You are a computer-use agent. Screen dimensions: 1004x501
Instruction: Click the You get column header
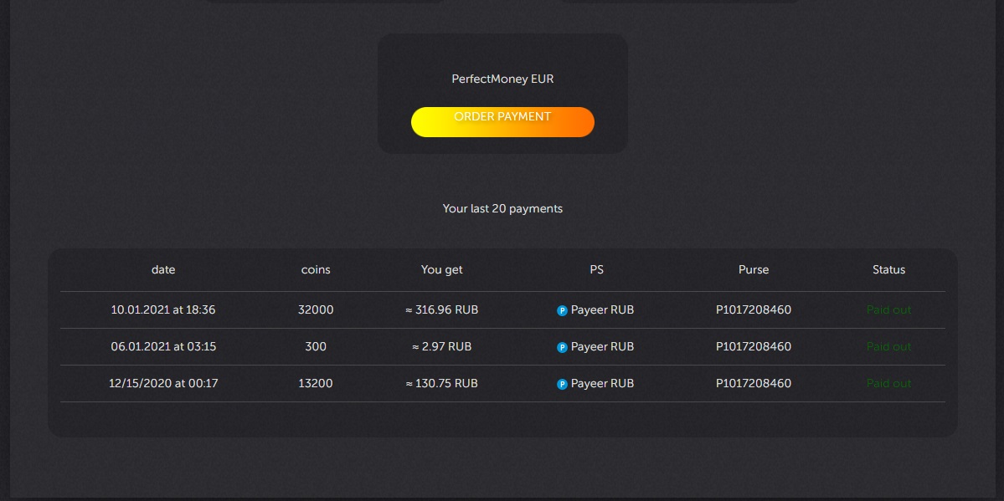(441, 269)
